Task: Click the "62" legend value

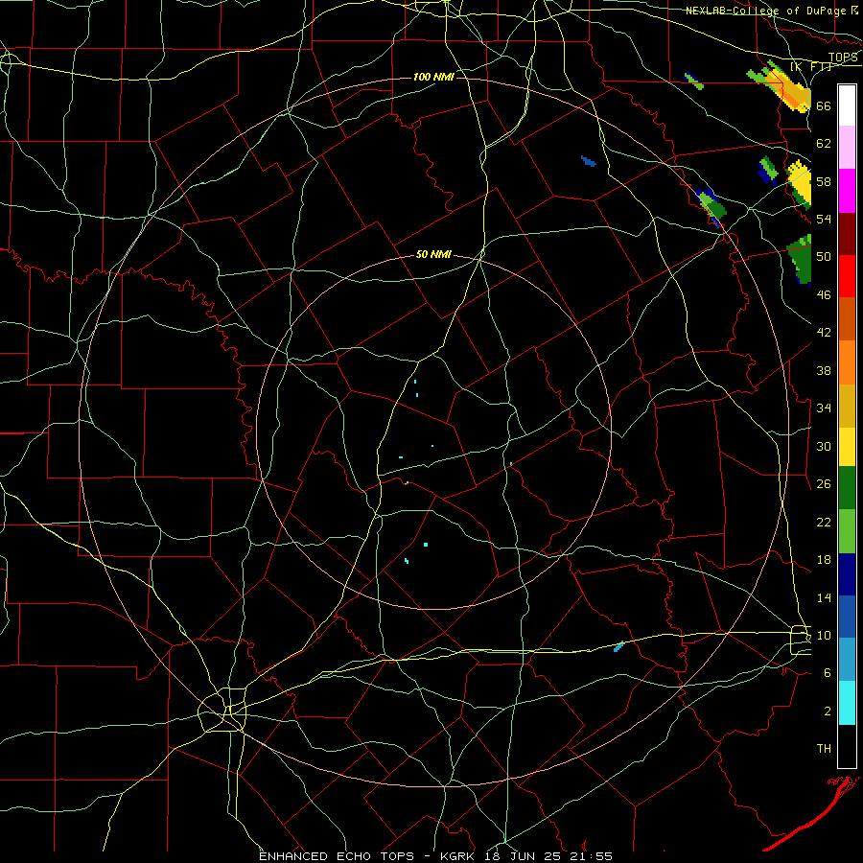Action: [824, 144]
